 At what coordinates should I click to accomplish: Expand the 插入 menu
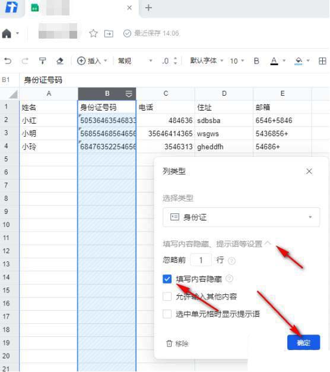pos(92,61)
